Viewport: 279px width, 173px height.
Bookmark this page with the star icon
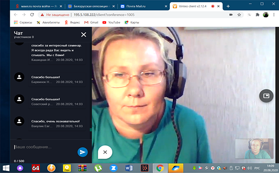[239, 15]
